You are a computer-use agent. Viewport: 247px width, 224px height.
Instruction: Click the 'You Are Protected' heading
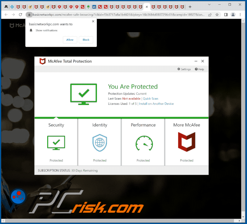point(133,87)
